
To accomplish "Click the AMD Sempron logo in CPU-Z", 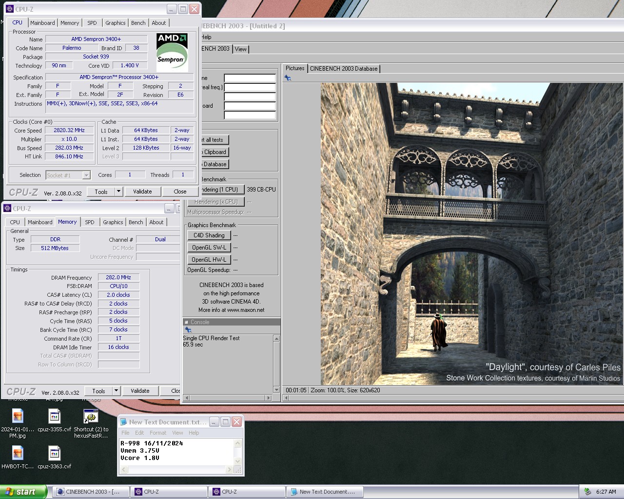I will (x=172, y=53).
